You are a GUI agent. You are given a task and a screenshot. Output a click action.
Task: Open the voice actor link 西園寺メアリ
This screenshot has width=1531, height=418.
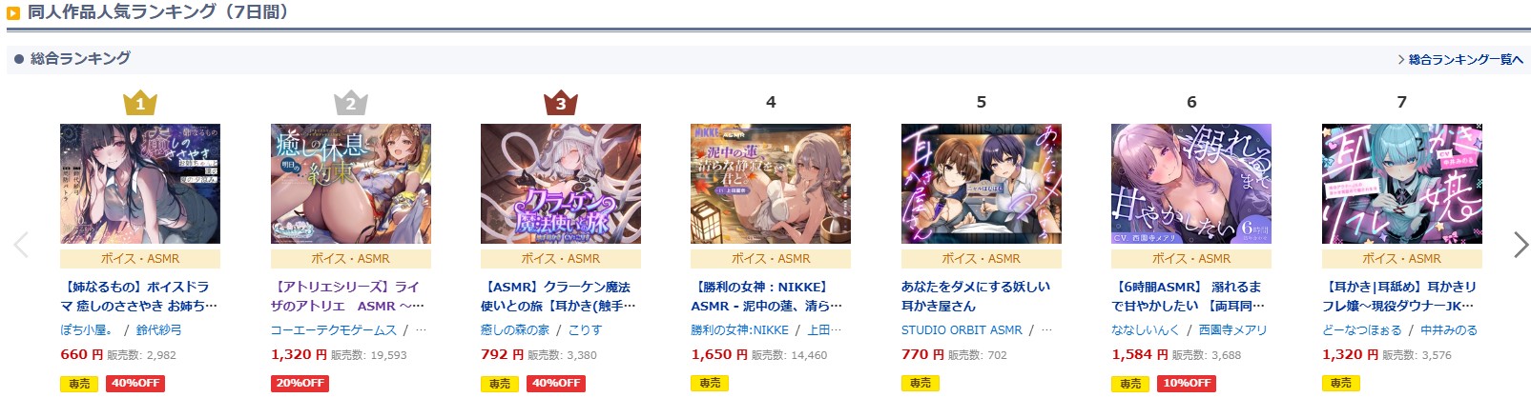1233,329
